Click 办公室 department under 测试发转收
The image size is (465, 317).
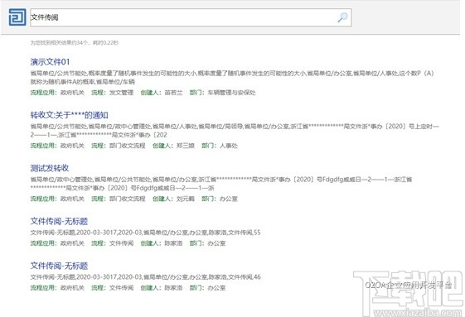229,199
